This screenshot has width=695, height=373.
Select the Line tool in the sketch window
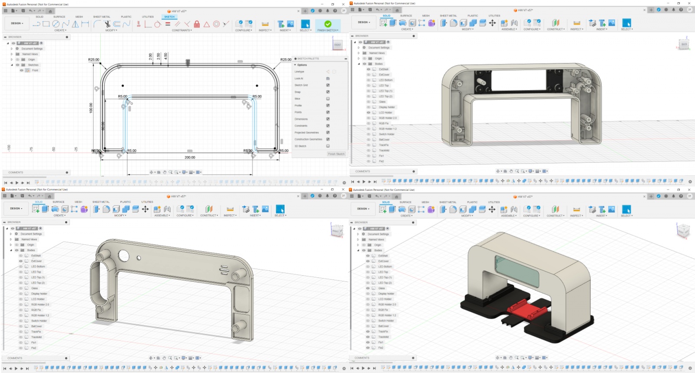pyautogui.click(x=36, y=24)
